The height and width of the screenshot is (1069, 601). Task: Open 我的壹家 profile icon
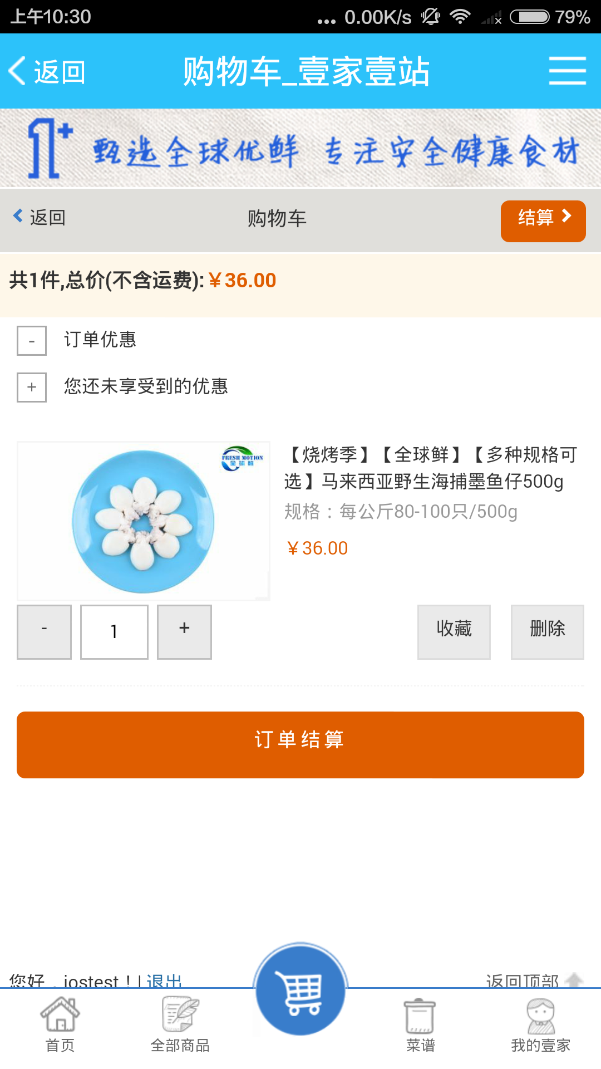(540, 1024)
